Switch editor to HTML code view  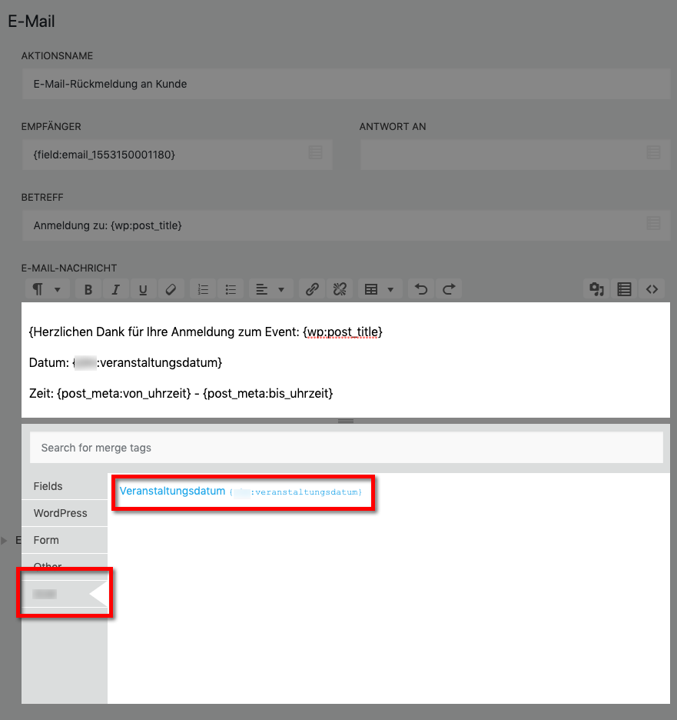(x=652, y=289)
